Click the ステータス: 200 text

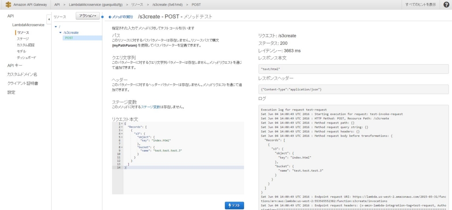[x=273, y=44]
